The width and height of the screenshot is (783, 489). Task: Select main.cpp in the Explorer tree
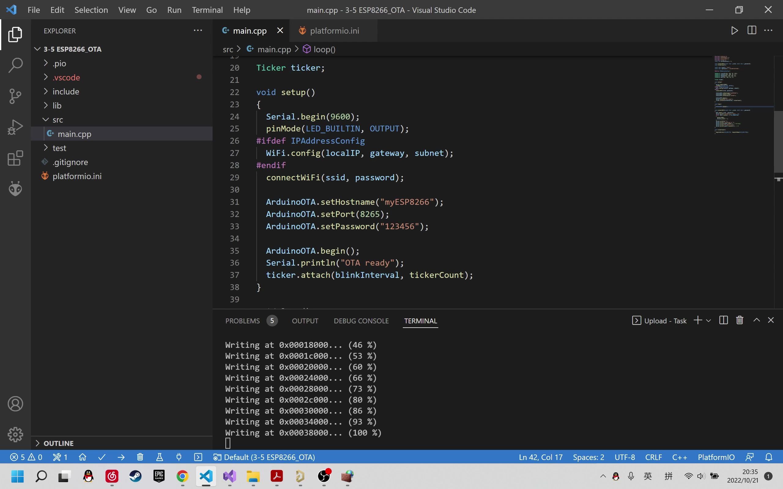tap(122, 134)
